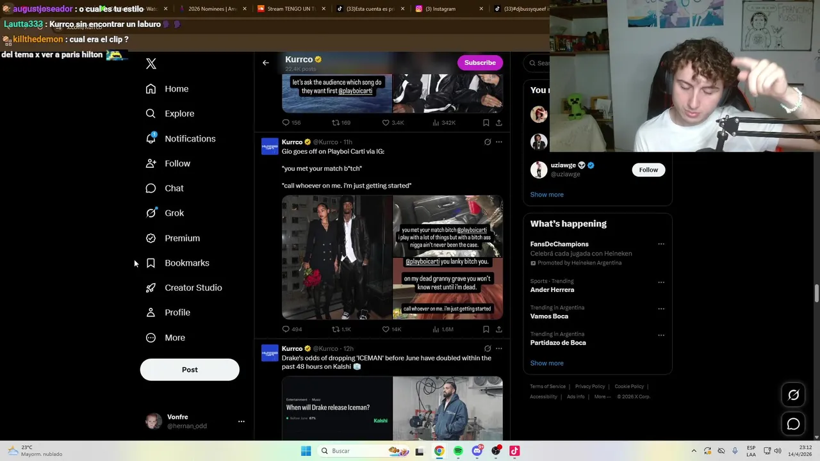This screenshot has width=820, height=461.
Task: Click the Premium icon in sidebar
Action: [x=151, y=238]
